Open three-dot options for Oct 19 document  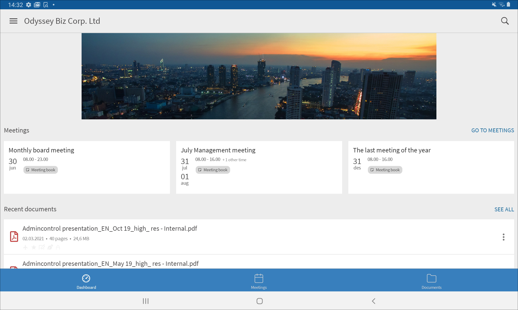[x=503, y=237]
